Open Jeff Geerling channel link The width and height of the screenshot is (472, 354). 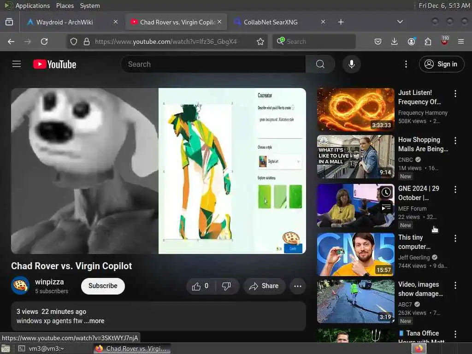click(x=414, y=257)
